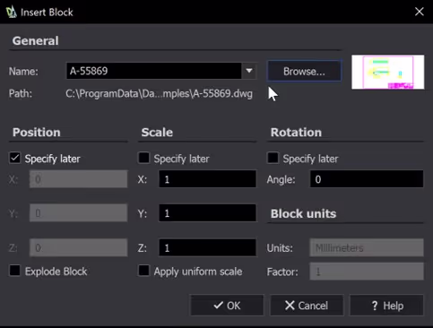Click the block units Factor field
Viewport: 433px width, 328px height.
coord(367,272)
